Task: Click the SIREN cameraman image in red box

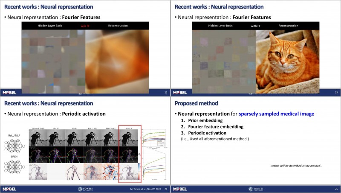Action: coord(129,138)
